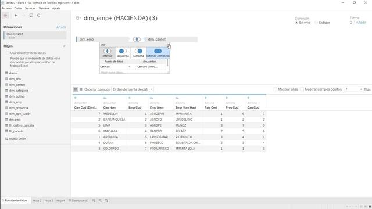Open the Orden de fuente de datos dropdown

click(133, 89)
